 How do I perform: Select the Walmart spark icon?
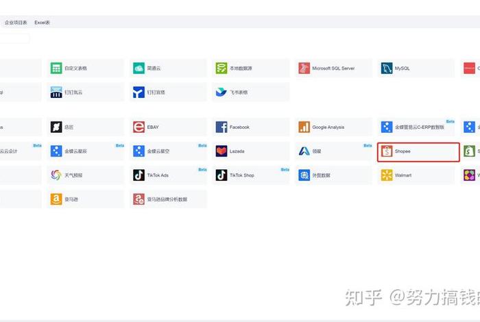tap(387, 175)
